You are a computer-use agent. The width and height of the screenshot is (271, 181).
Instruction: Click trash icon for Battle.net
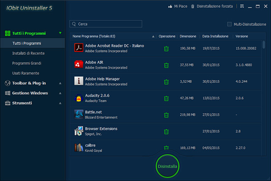(166, 115)
